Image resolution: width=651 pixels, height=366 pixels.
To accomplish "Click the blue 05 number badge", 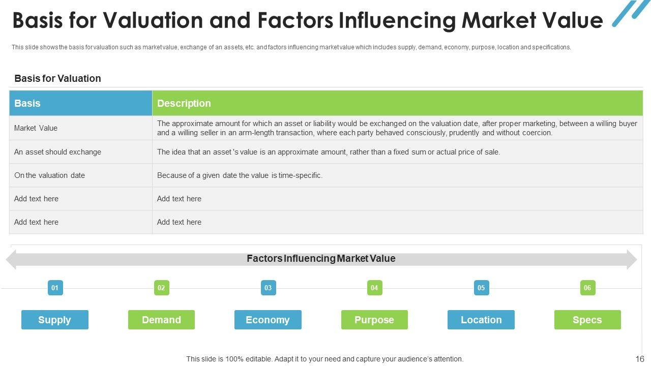I will point(481,288).
